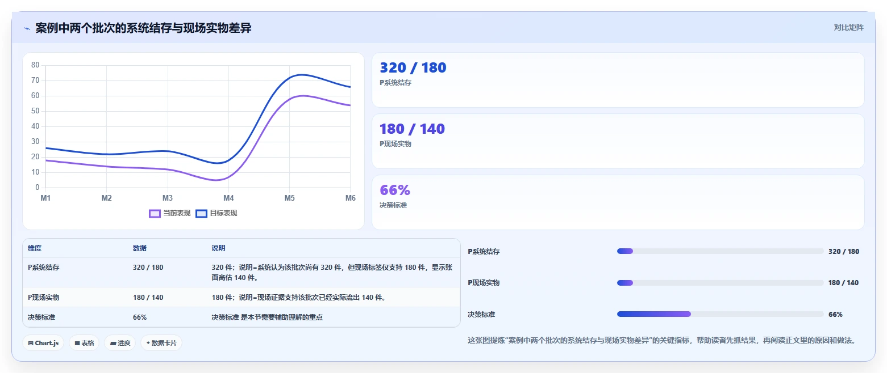887x373 pixels.
Task: Click the title 案例中两个批次的系统结存与现场实物差异
Action: [143, 28]
